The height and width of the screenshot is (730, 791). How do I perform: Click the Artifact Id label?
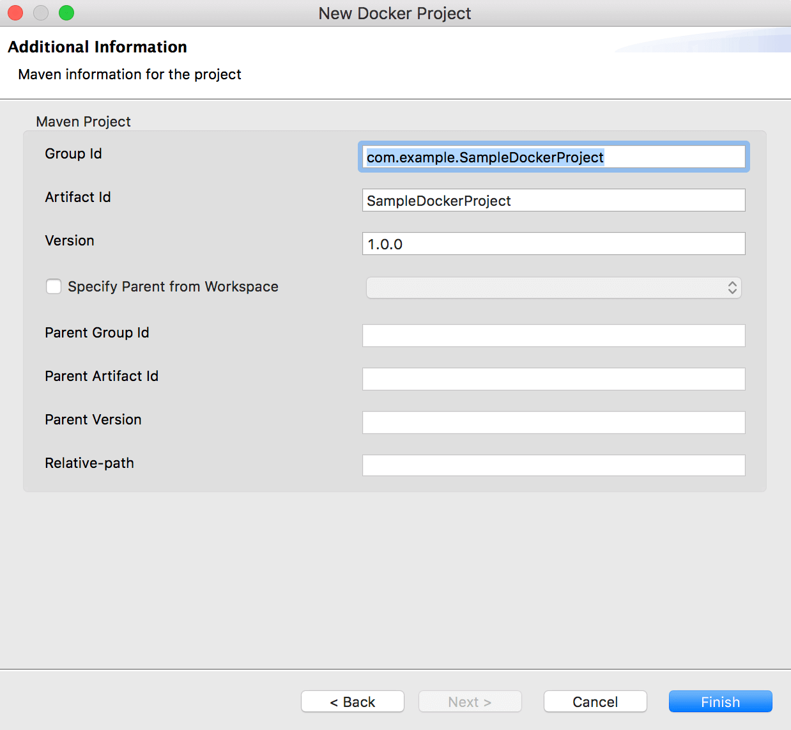click(78, 197)
